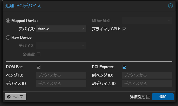178x106 pixels.
Task: Click the 副デバイス ID input field
Action: pyautogui.click(x=147, y=83)
